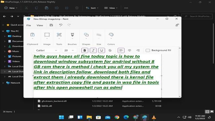Expand the Image selection dropdown arrow
Screen dimensions: 215x121
pos(47,39)
